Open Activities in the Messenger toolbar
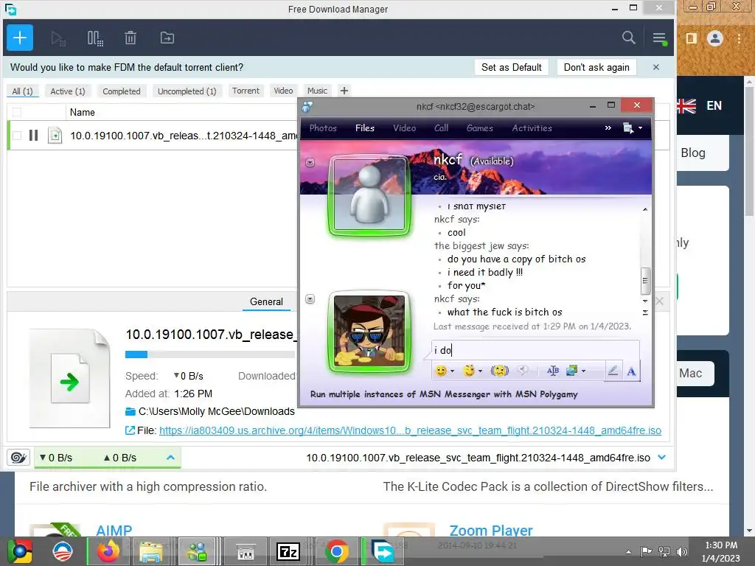The width and height of the screenshot is (755, 566). (x=532, y=128)
